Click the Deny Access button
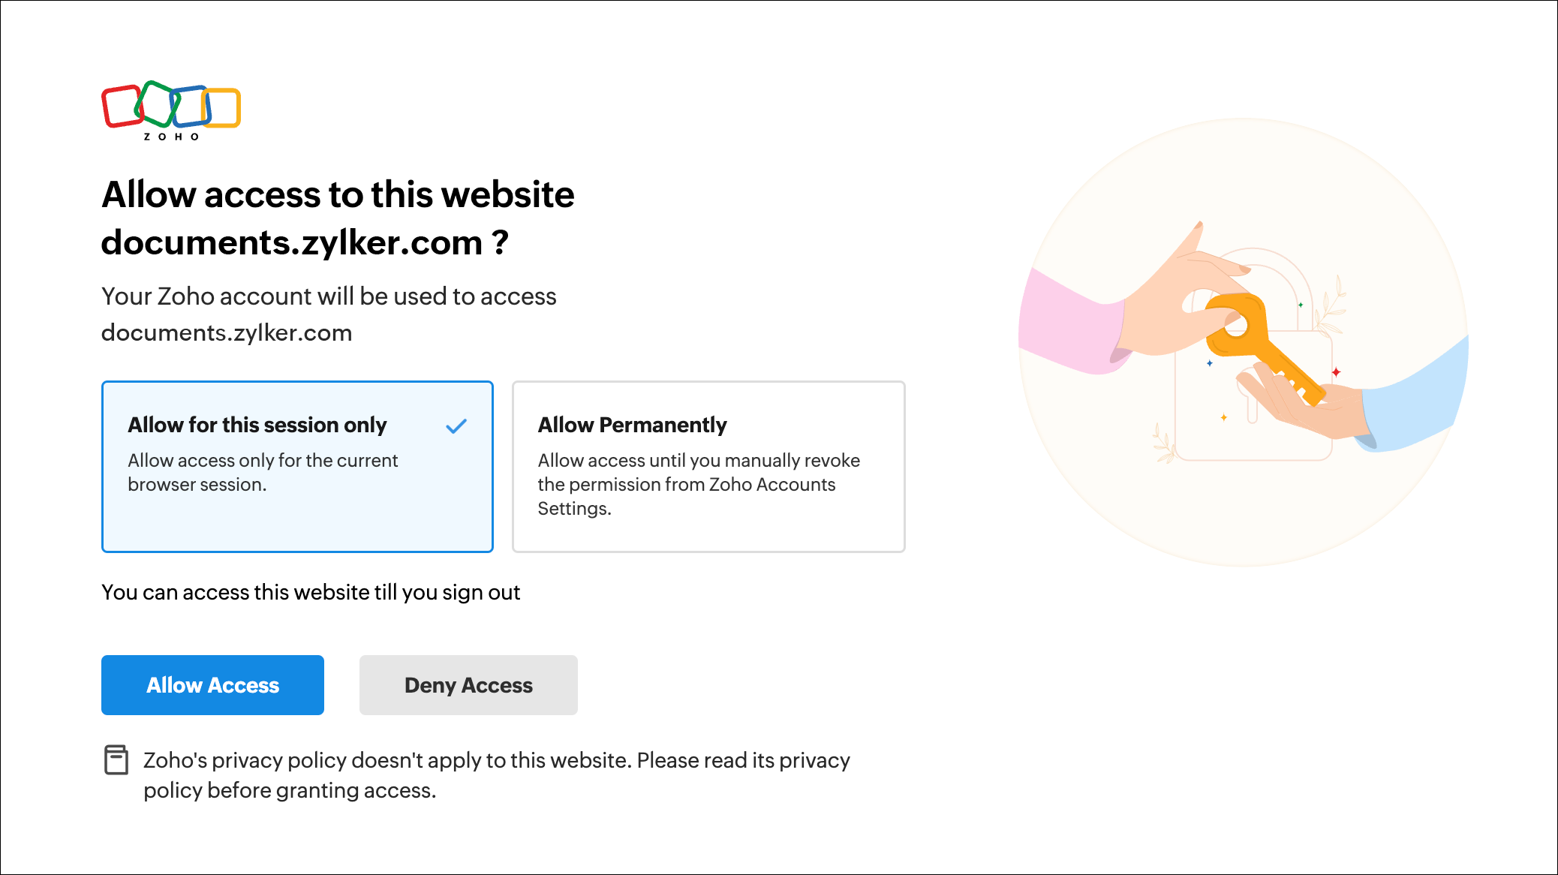This screenshot has height=875, width=1558. [468, 685]
